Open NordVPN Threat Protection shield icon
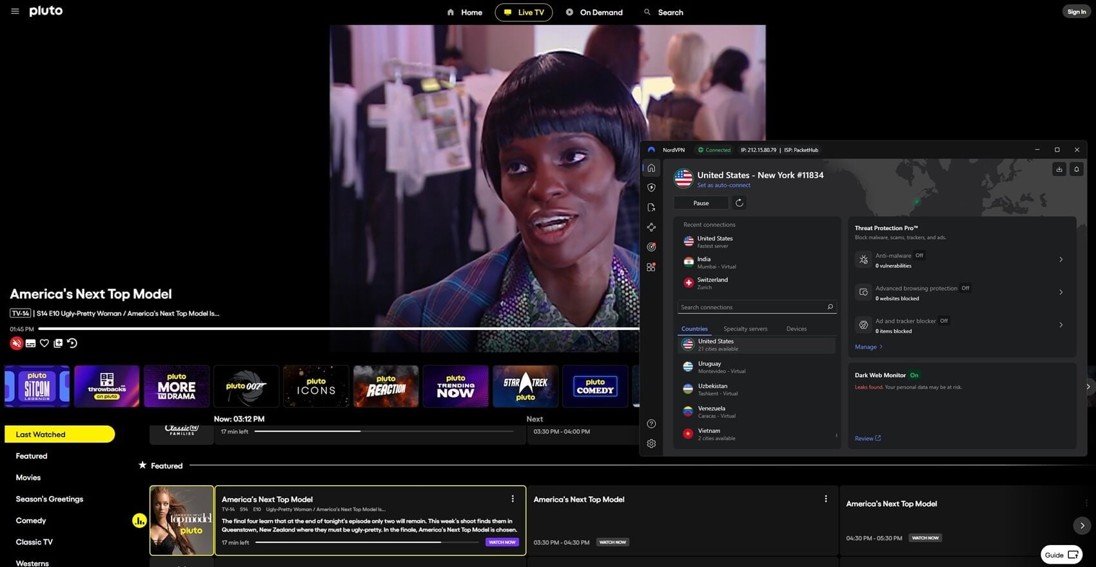Screen dimensions: 1096x567 tap(651, 187)
